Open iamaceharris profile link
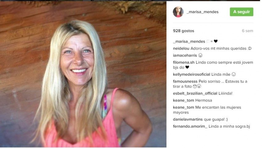The image size is (262, 148). [185, 55]
